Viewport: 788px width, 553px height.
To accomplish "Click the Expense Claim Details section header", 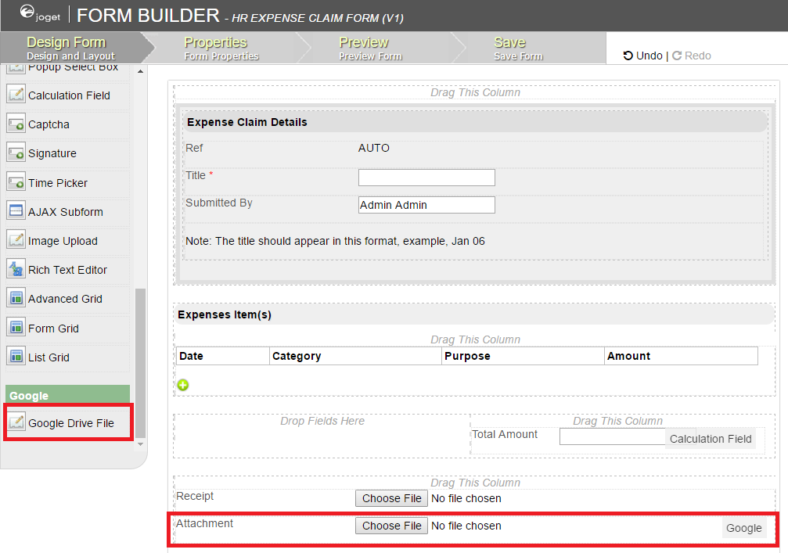I will (x=475, y=122).
